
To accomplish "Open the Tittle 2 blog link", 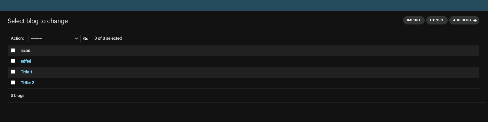I will [x=27, y=83].
